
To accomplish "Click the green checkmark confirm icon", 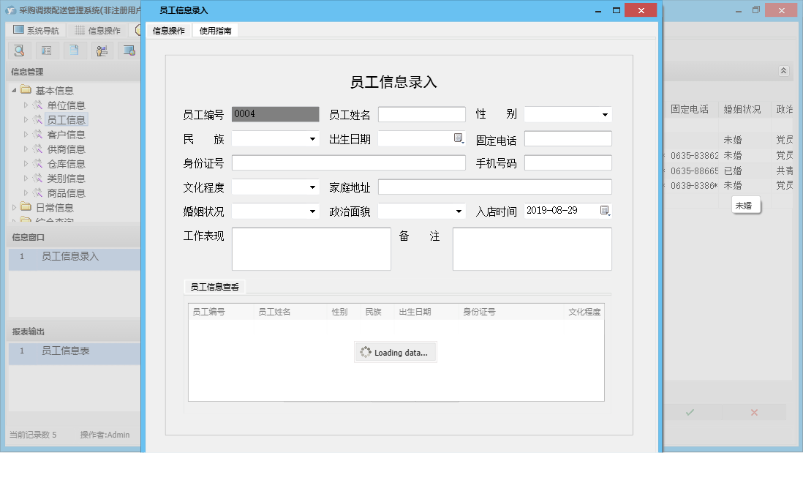I will 688,412.
